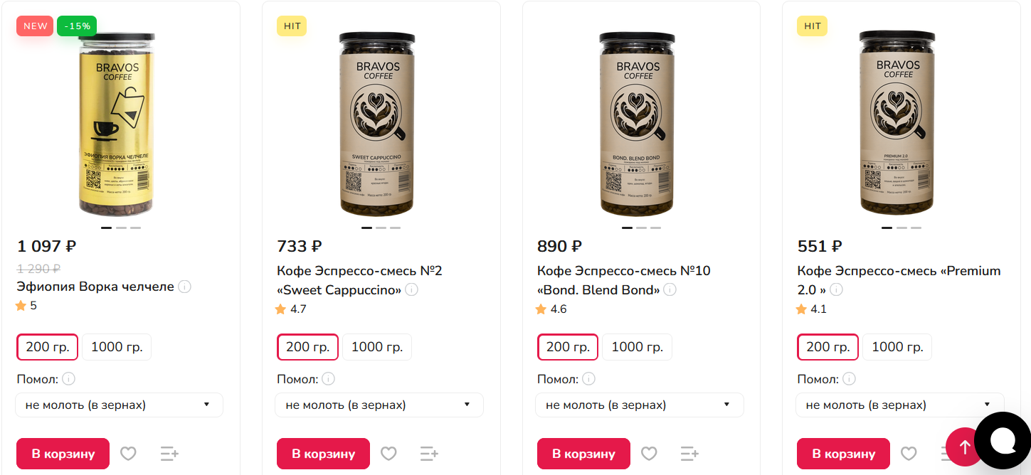Image resolution: width=1031 pixels, height=475 pixels.
Task: Add Эфиопия Ворка челчеле to cart
Action: tap(63, 454)
